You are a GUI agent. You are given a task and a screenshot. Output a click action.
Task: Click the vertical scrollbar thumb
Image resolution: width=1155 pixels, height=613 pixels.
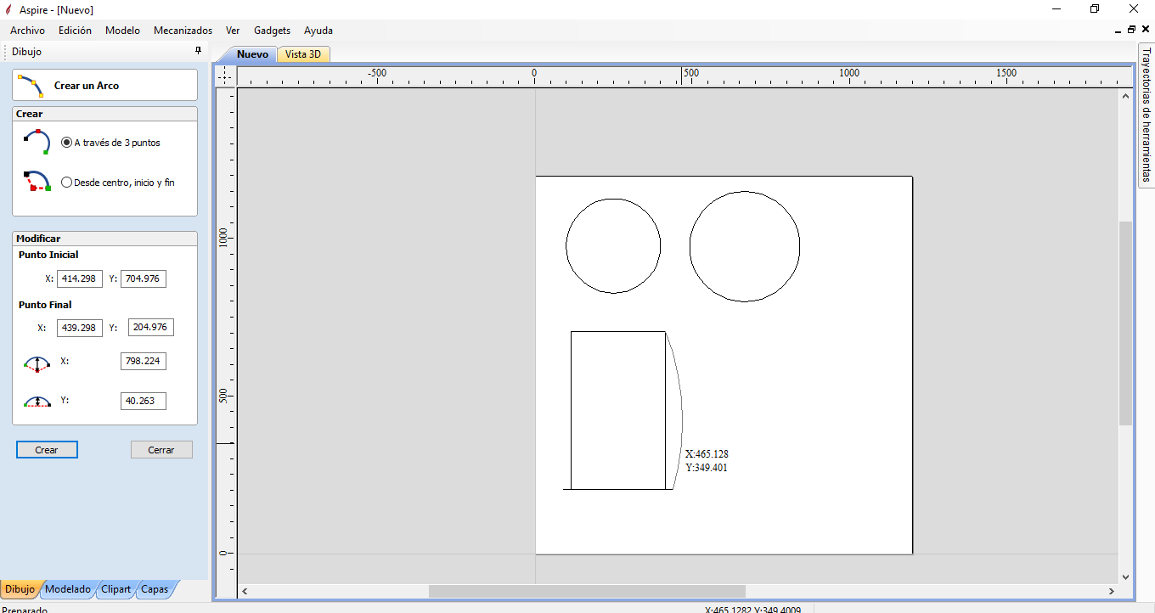click(1125, 323)
